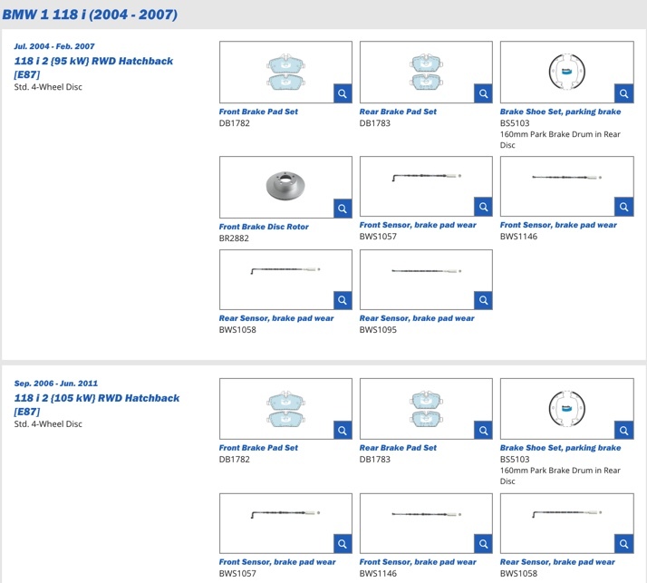Click the BMW 1 118 i (2004 - 2007) heading
Image resolution: width=647 pixels, height=583 pixels.
click(x=90, y=15)
